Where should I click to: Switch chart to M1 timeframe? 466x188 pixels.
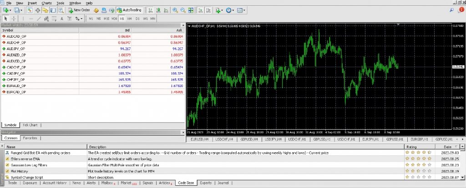pos(91,19)
